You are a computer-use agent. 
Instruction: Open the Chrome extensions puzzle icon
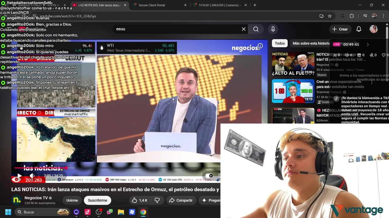tap(352, 16)
